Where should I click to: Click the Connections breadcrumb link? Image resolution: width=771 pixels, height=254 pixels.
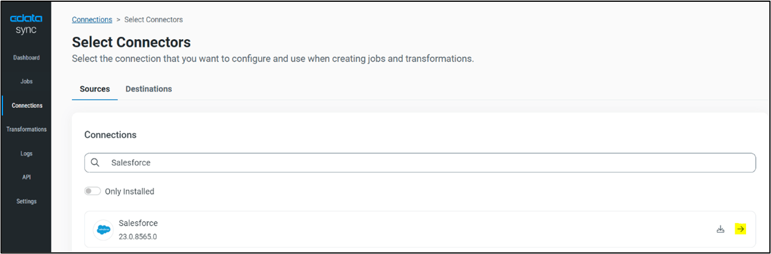[x=92, y=20]
